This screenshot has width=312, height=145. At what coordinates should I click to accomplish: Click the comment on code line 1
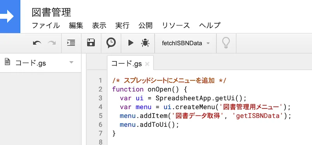coord(169,81)
